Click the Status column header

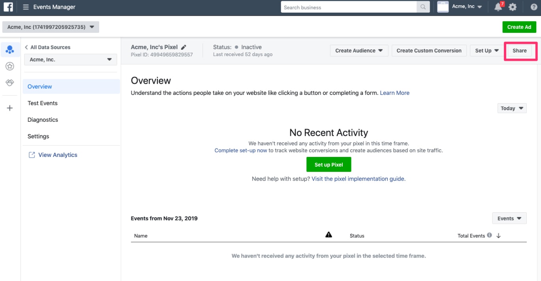coord(357,236)
